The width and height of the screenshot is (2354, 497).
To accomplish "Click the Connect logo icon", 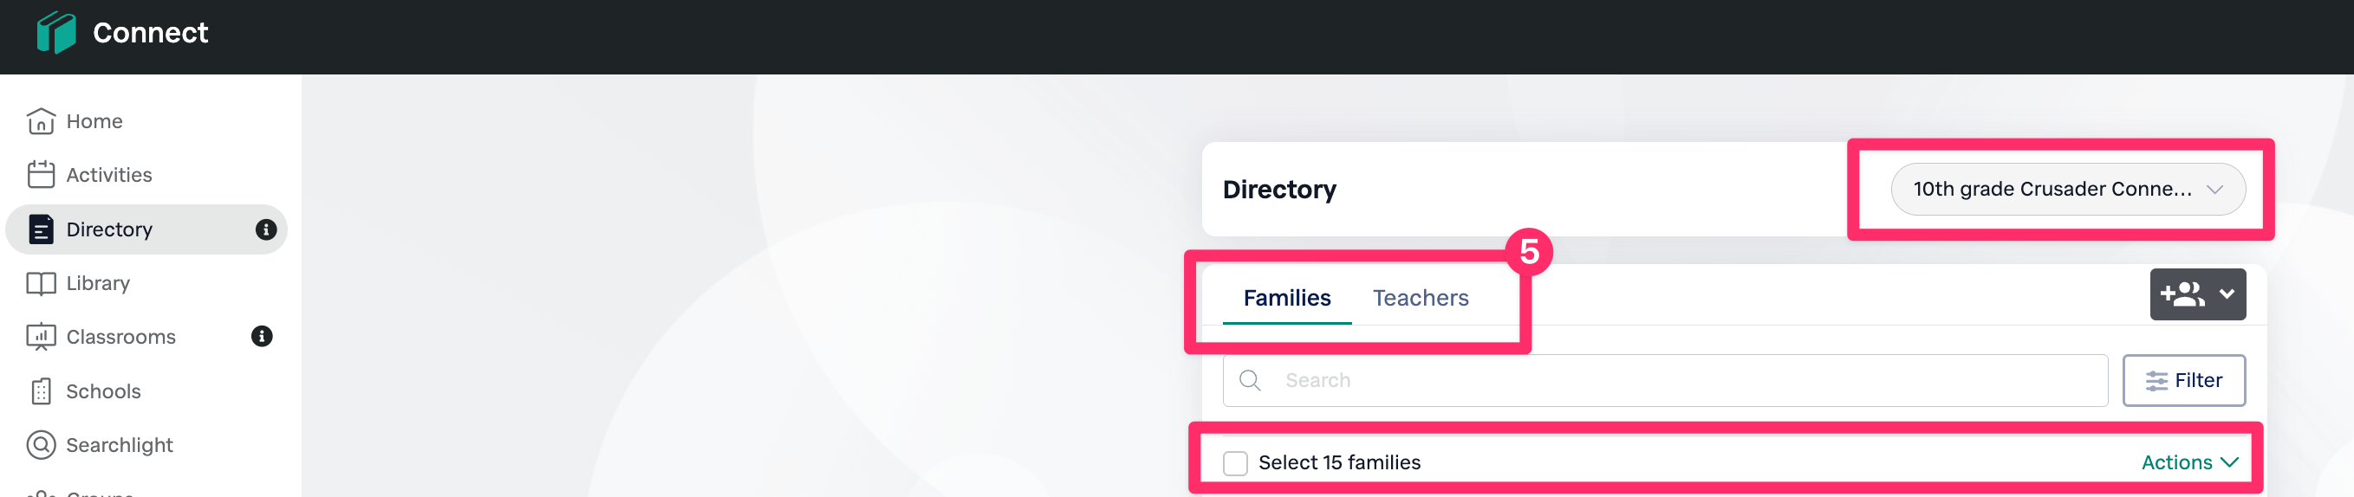I will point(55,33).
